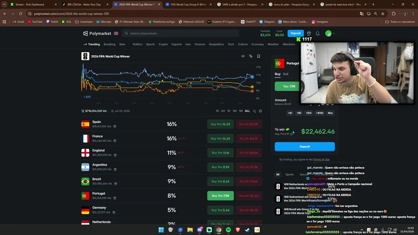This screenshot has height=235, width=418.
Task: Buy Yes on Brazil at 8.6¢
Action: (220, 181)
